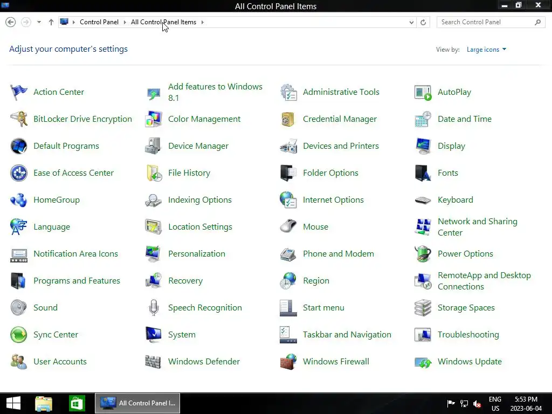Image resolution: width=552 pixels, height=414 pixels.
Task: Open the Windows Defender wall icon
Action: coord(154,362)
